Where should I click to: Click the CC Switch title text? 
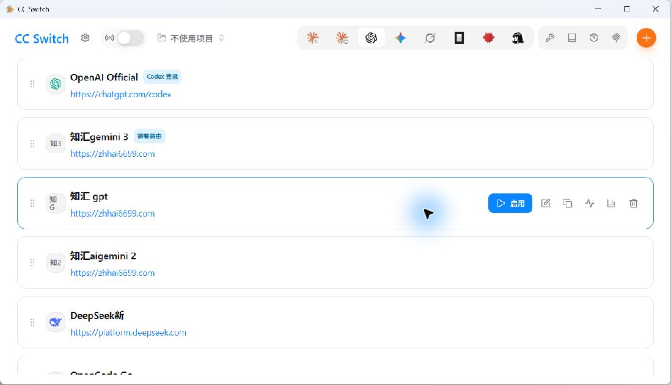point(42,39)
